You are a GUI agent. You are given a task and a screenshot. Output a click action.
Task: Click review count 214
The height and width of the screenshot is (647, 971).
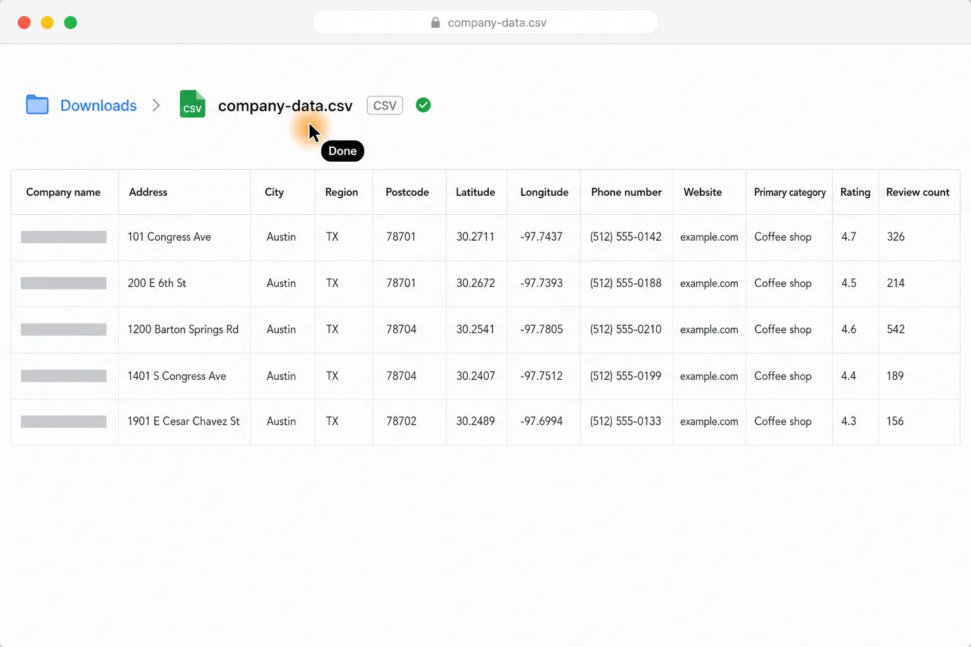[x=896, y=283]
